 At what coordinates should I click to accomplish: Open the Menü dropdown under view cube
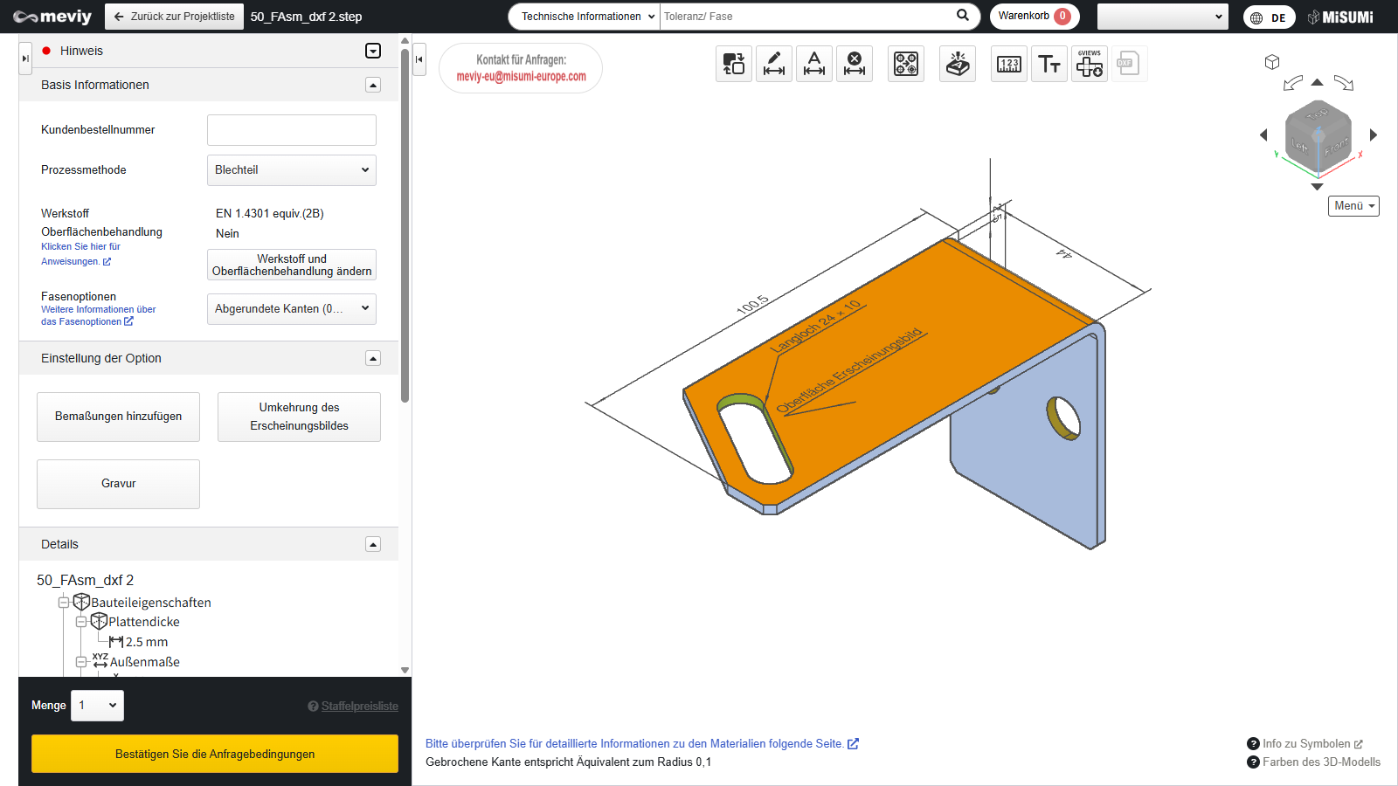pyautogui.click(x=1353, y=206)
